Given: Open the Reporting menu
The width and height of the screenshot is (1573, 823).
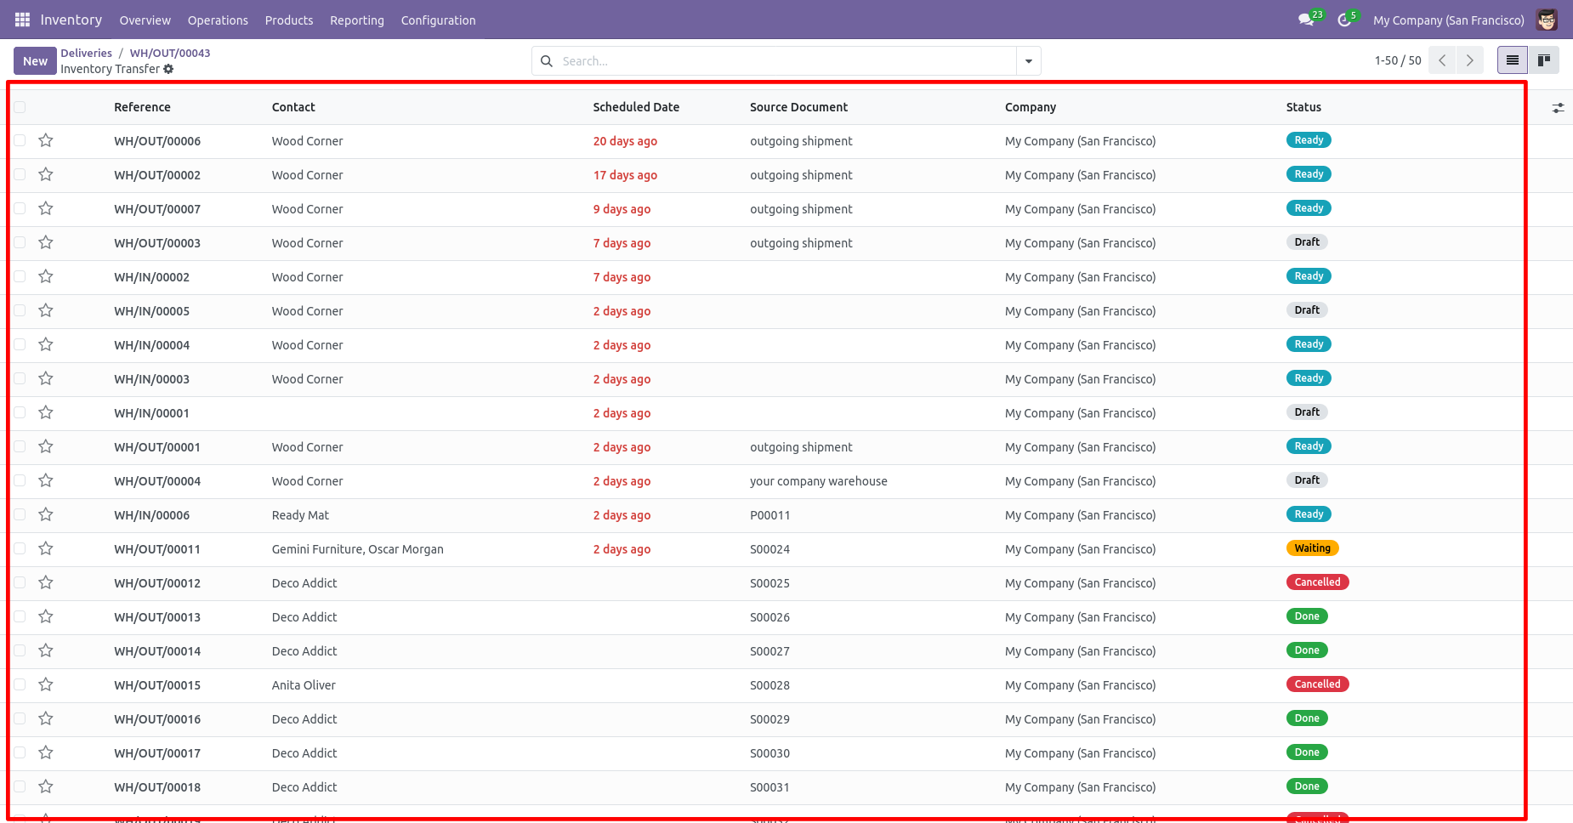Looking at the screenshot, I should [357, 20].
